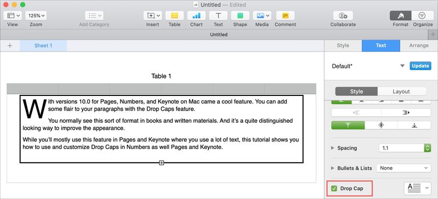The height and width of the screenshot is (199, 438).
Task: Expand the Spacing section triangle
Action: click(332, 148)
